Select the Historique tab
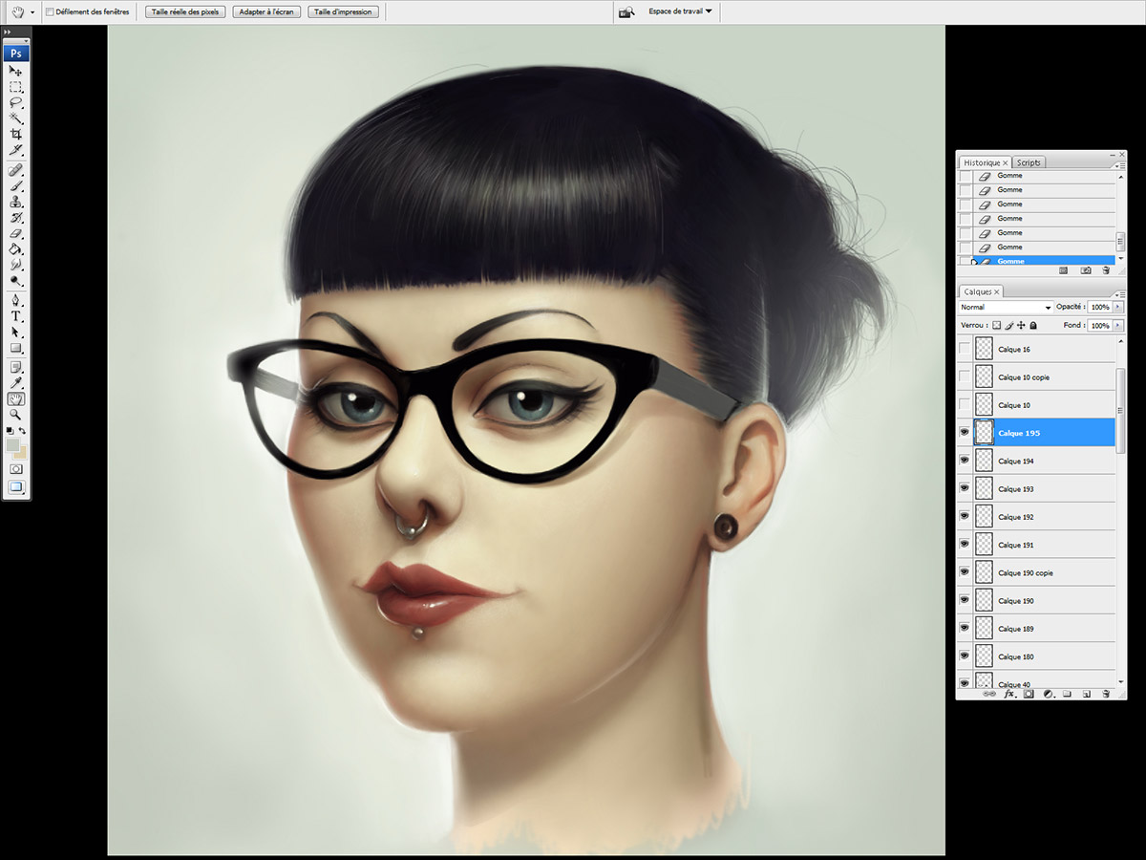This screenshot has height=860, width=1146. coord(982,162)
